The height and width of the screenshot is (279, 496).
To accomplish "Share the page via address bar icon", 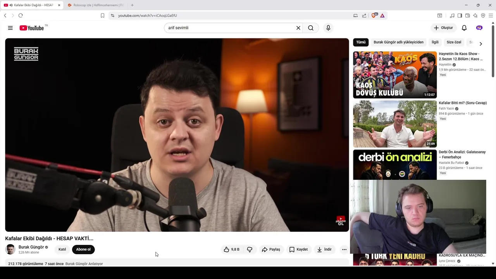I will tap(364, 15).
